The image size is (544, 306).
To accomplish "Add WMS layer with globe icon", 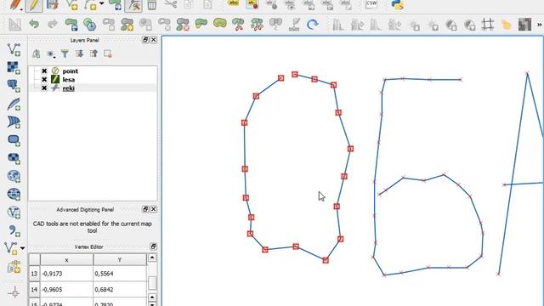I will (x=14, y=176).
